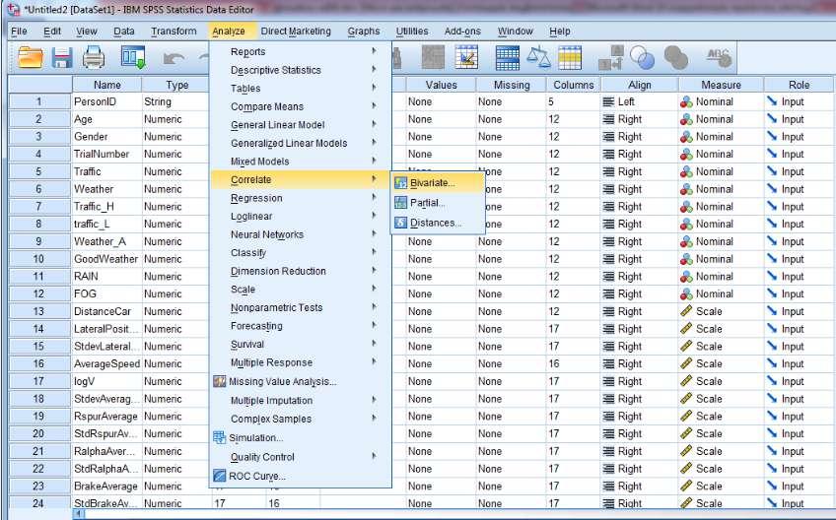Expand the Descriptive Statistics submenu
This screenshot has width=836, height=520.
click(x=300, y=70)
